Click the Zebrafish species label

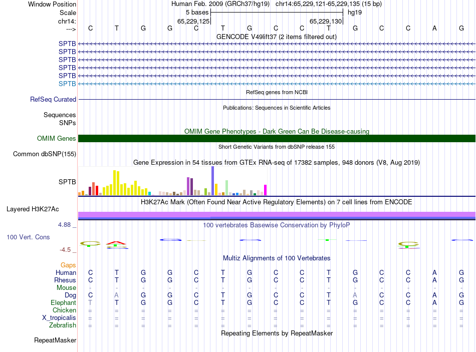pos(62,325)
